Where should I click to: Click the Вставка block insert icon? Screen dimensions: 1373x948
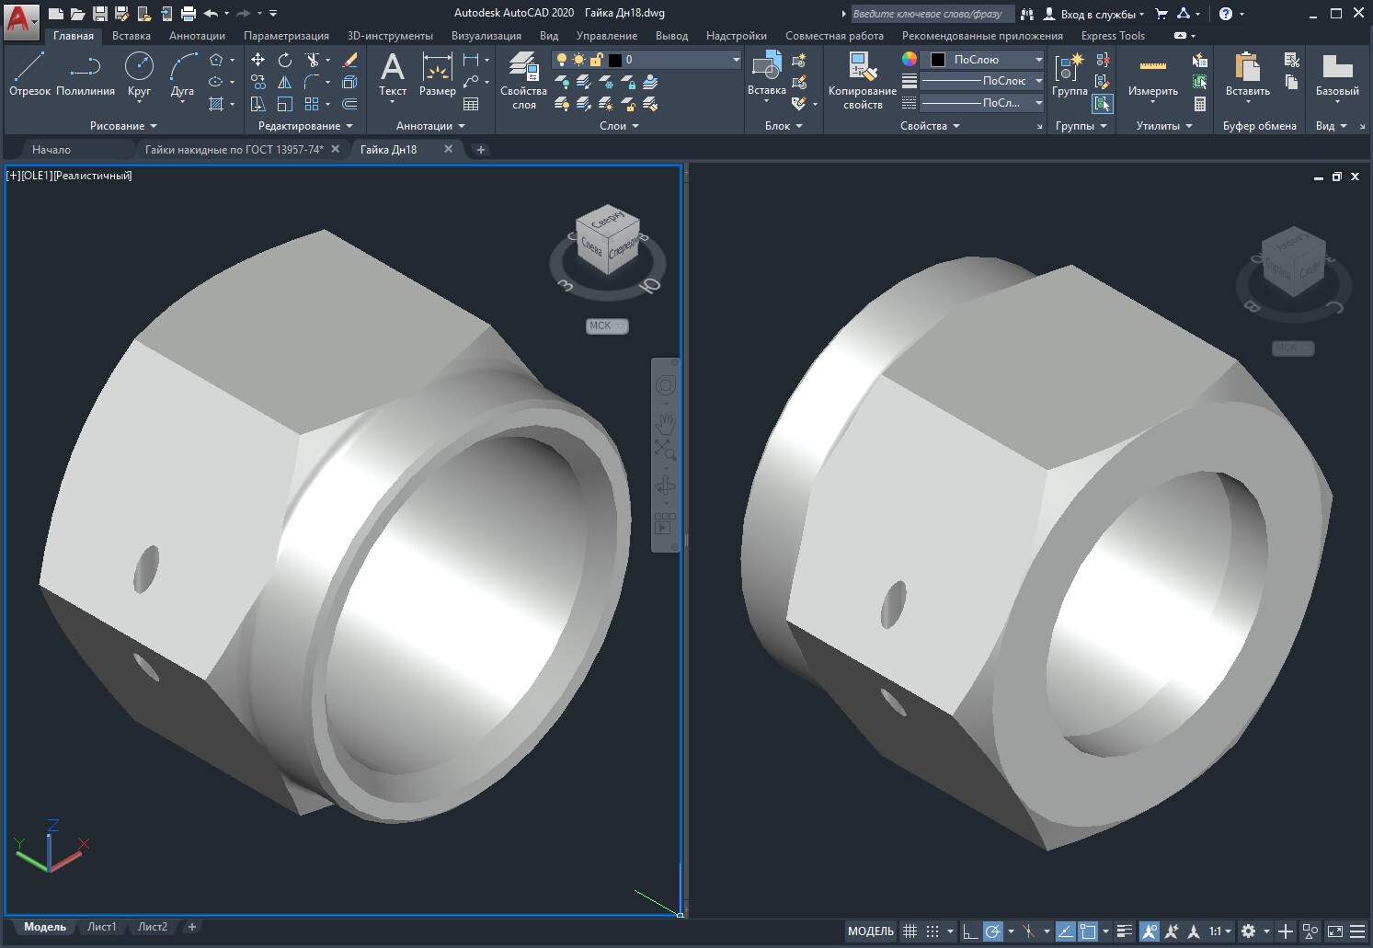click(x=766, y=74)
